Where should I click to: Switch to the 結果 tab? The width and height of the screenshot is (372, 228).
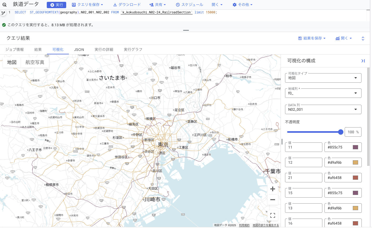pos(38,50)
